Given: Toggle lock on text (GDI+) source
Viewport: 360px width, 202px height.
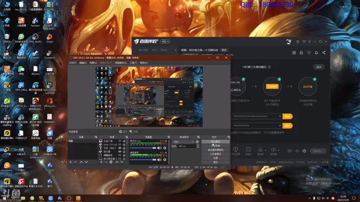Looking at the screenshot, I should [x=124, y=148].
